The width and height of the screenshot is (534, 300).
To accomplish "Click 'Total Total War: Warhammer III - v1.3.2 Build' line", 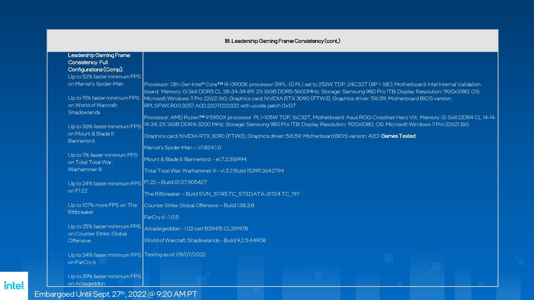I will click(x=214, y=171).
